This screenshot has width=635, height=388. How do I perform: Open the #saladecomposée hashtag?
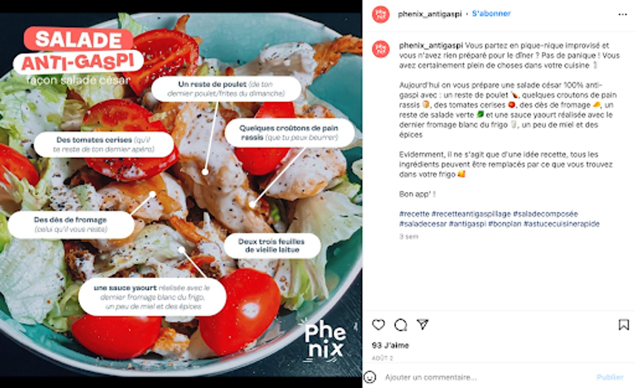[545, 214]
